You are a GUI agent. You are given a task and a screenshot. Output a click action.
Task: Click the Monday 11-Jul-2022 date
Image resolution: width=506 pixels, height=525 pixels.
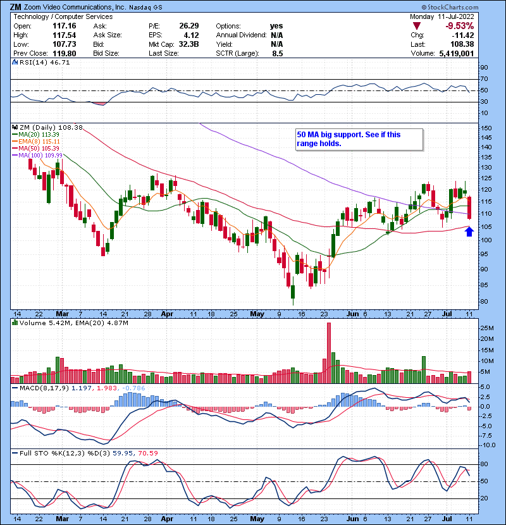click(442, 16)
